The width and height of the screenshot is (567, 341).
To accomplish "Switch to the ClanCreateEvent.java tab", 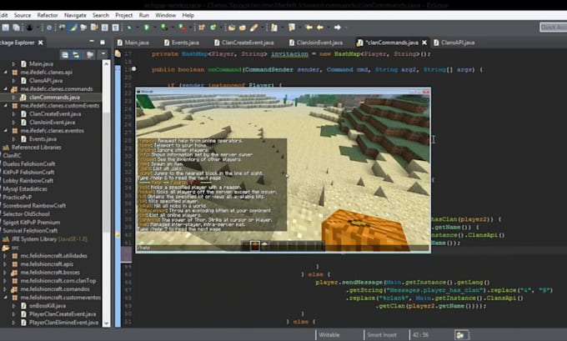I will pyautogui.click(x=244, y=43).
